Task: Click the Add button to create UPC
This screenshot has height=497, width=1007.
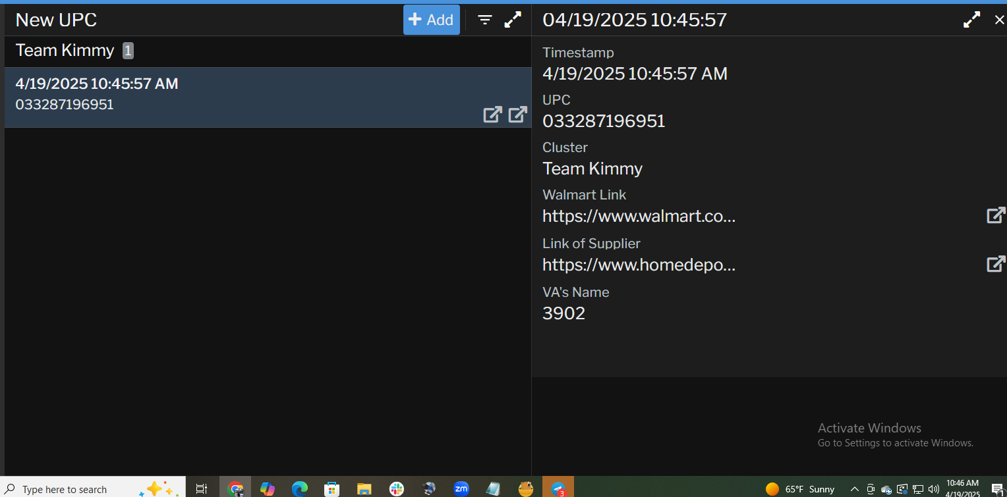Action: (x=431, y=20)
